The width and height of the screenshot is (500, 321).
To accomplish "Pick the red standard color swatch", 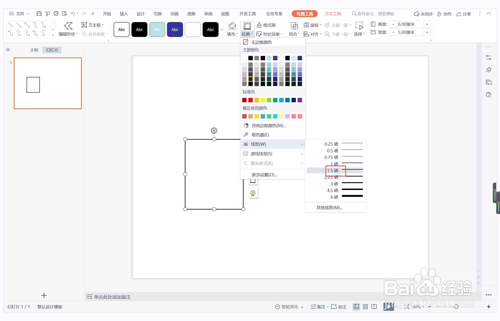I will (250, 100).
